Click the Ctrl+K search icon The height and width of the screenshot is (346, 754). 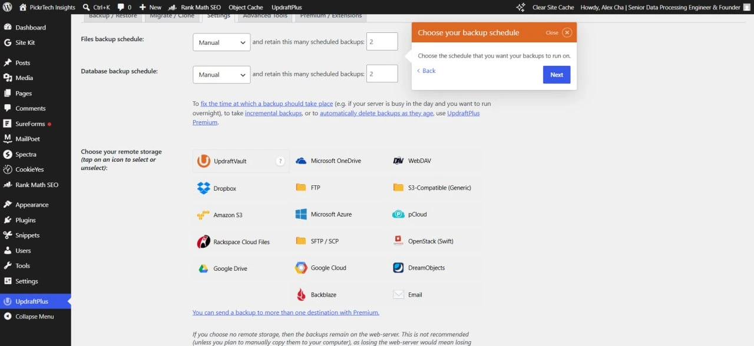click(x=87, y=7)
